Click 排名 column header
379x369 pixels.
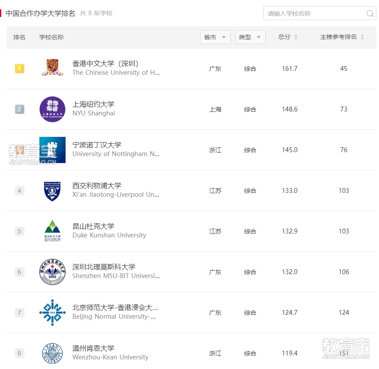pyautogui.click(x=19, y=37)
